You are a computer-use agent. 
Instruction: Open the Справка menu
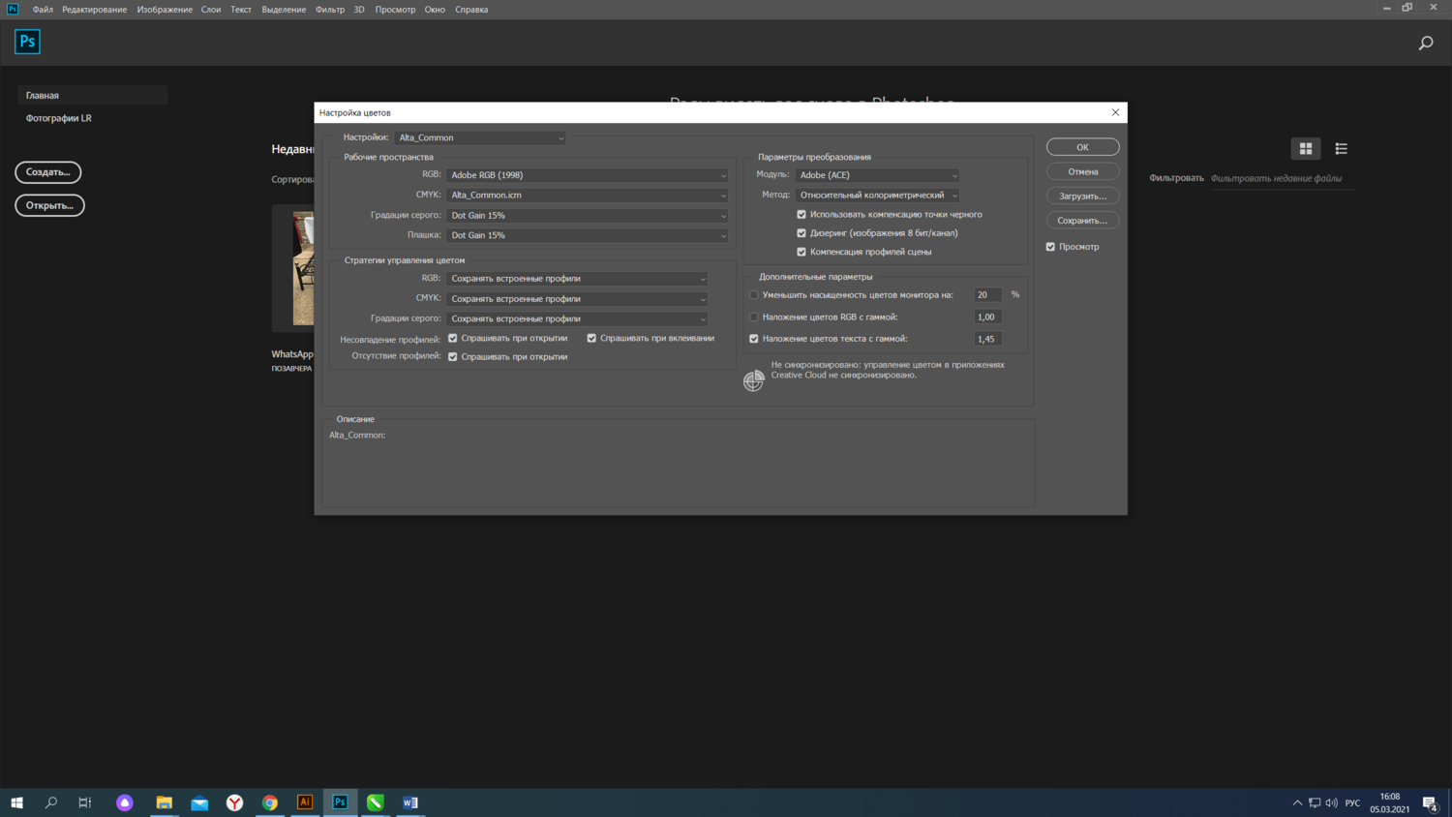tap(471, 10)
